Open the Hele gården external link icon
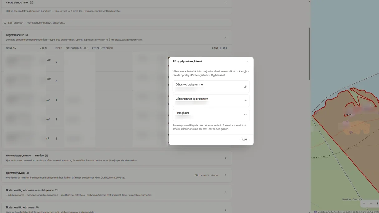The height and width of the screenshot is (213, 379). tap(245, 115)
